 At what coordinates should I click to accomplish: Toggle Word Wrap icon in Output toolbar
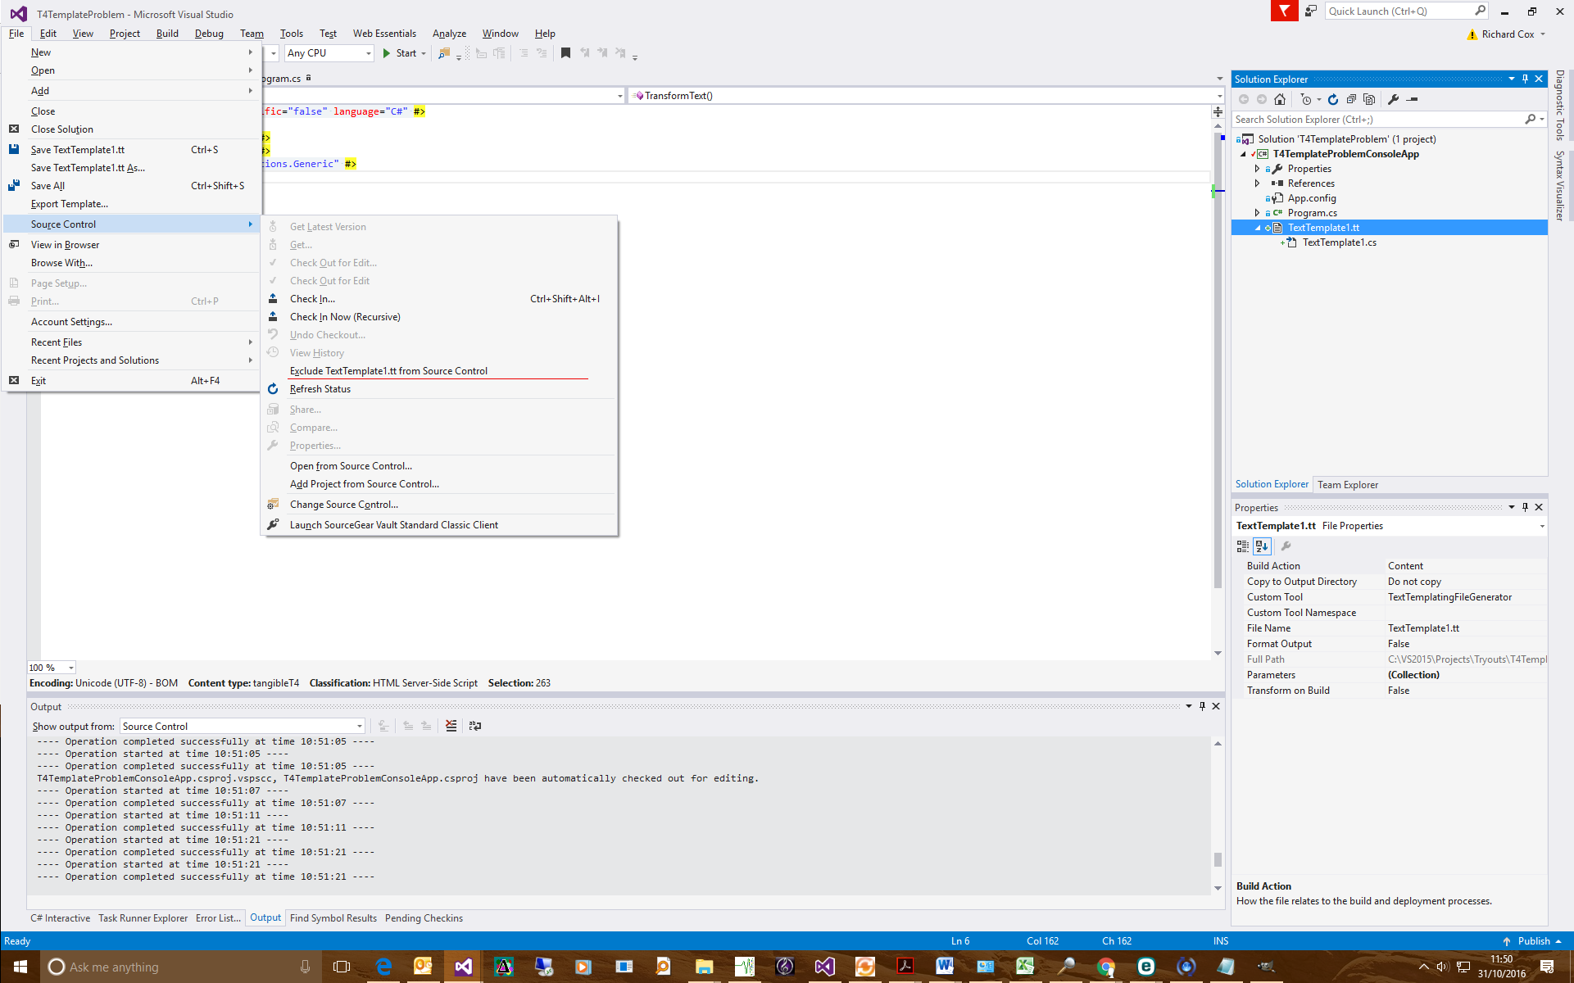point(475,726)
